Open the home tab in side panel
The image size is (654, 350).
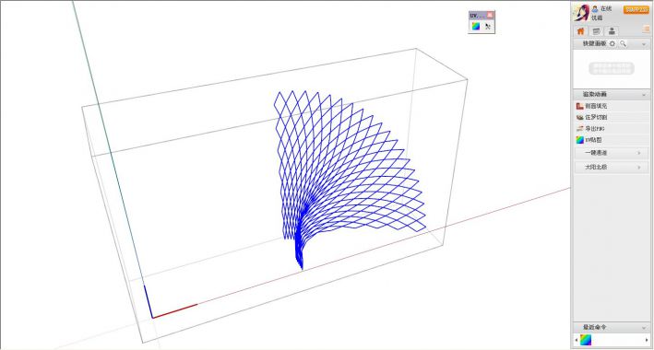click(x=580, y=30)
